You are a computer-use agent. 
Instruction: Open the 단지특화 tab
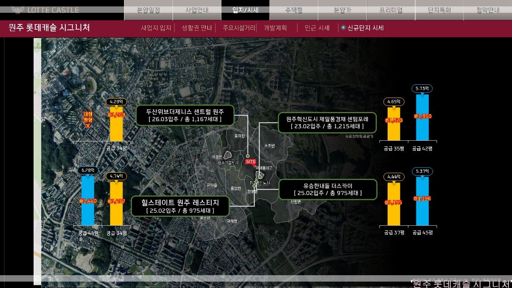[439, 10]
